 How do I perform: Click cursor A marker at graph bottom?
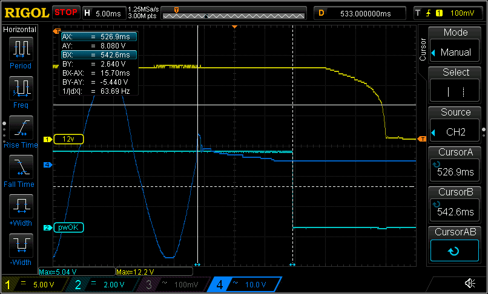click(x=197, y=265)
